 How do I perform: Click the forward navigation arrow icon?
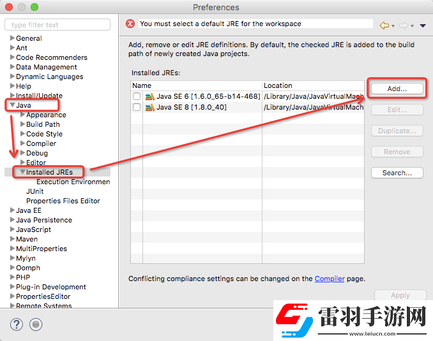[x=404, y=25]
